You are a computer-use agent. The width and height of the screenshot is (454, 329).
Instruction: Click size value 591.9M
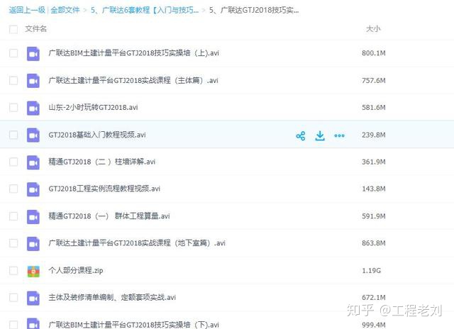point(374,216)
